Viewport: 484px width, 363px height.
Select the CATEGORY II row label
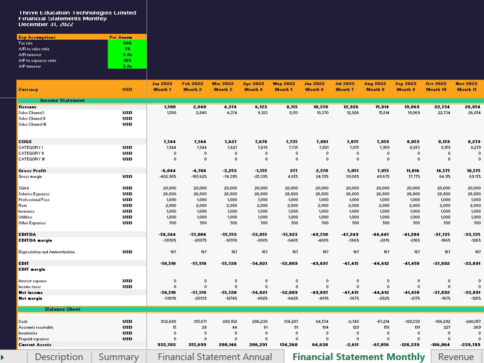[31, 153]
